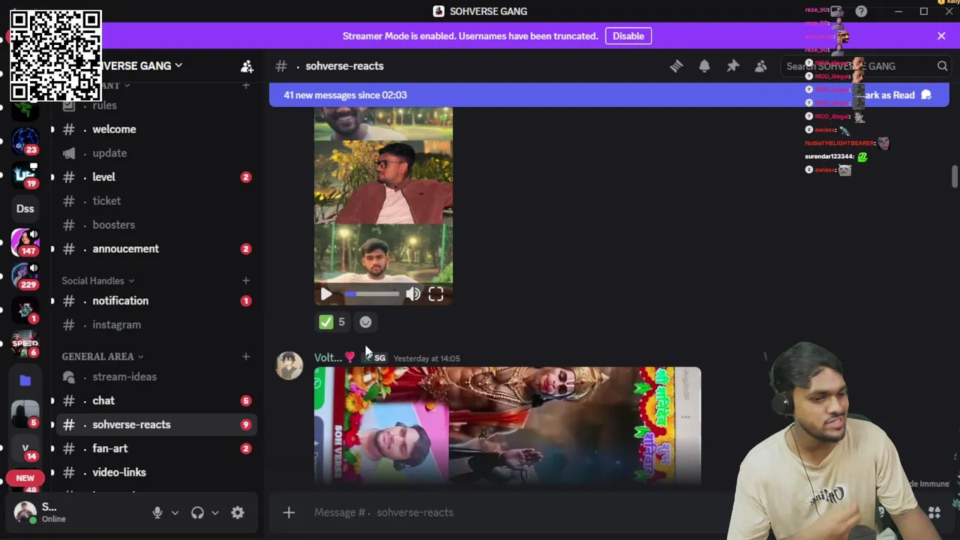Focus the message input for sohverse-reacts
960x540 pixels.
click(x=517, y=512)
